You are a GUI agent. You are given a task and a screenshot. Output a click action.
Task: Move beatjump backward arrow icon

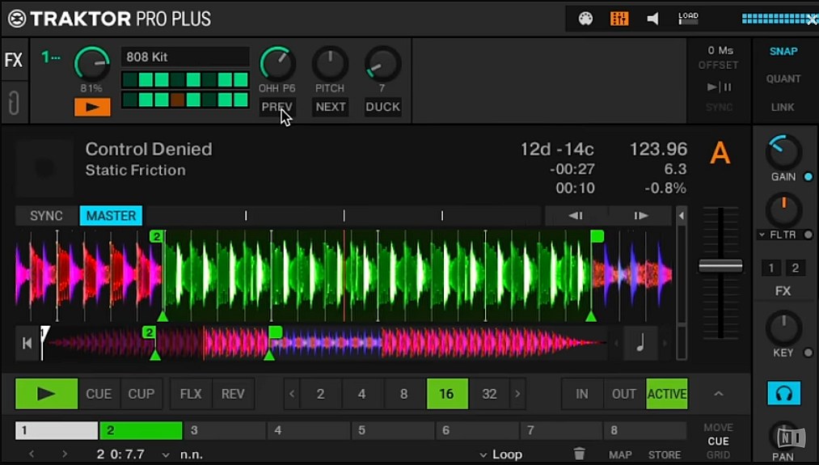[576, 215]
